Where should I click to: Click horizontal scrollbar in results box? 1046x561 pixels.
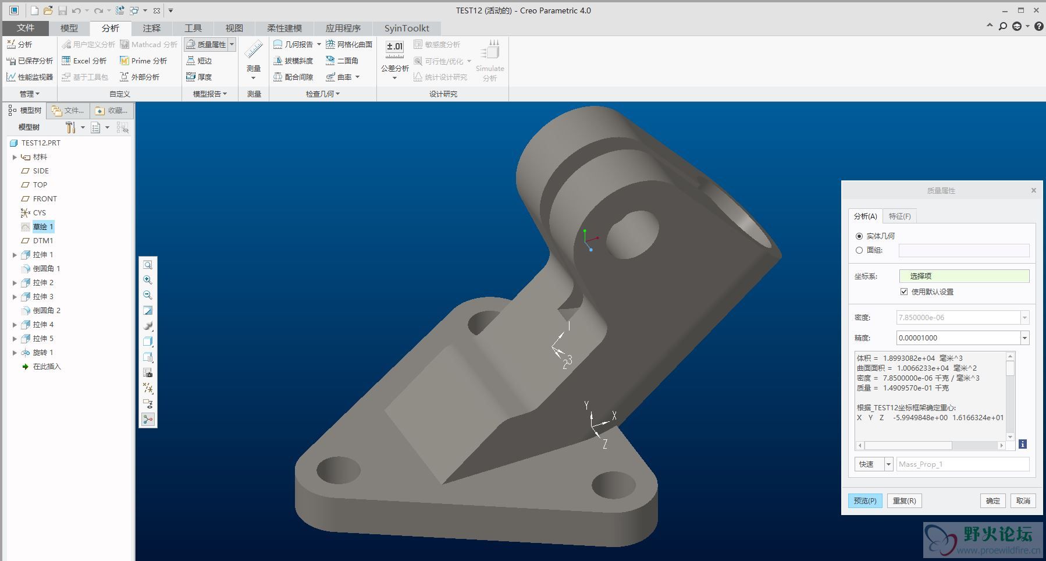(908, 445)
